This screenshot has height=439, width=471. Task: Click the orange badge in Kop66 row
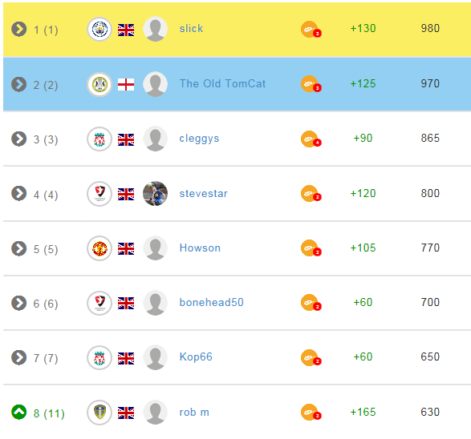tap(311, 358)
